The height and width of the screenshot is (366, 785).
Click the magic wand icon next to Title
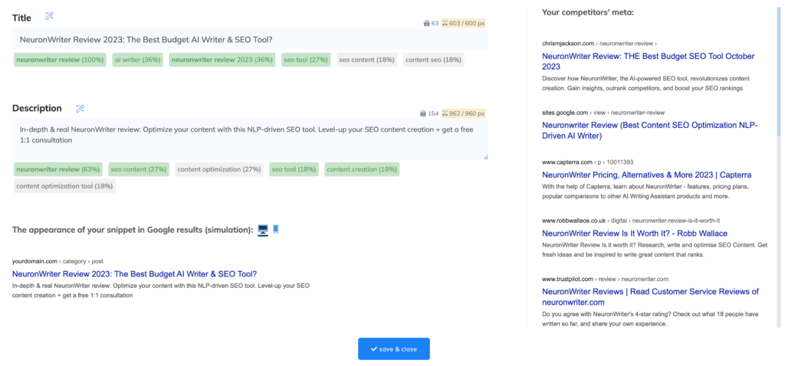[49, 16]
